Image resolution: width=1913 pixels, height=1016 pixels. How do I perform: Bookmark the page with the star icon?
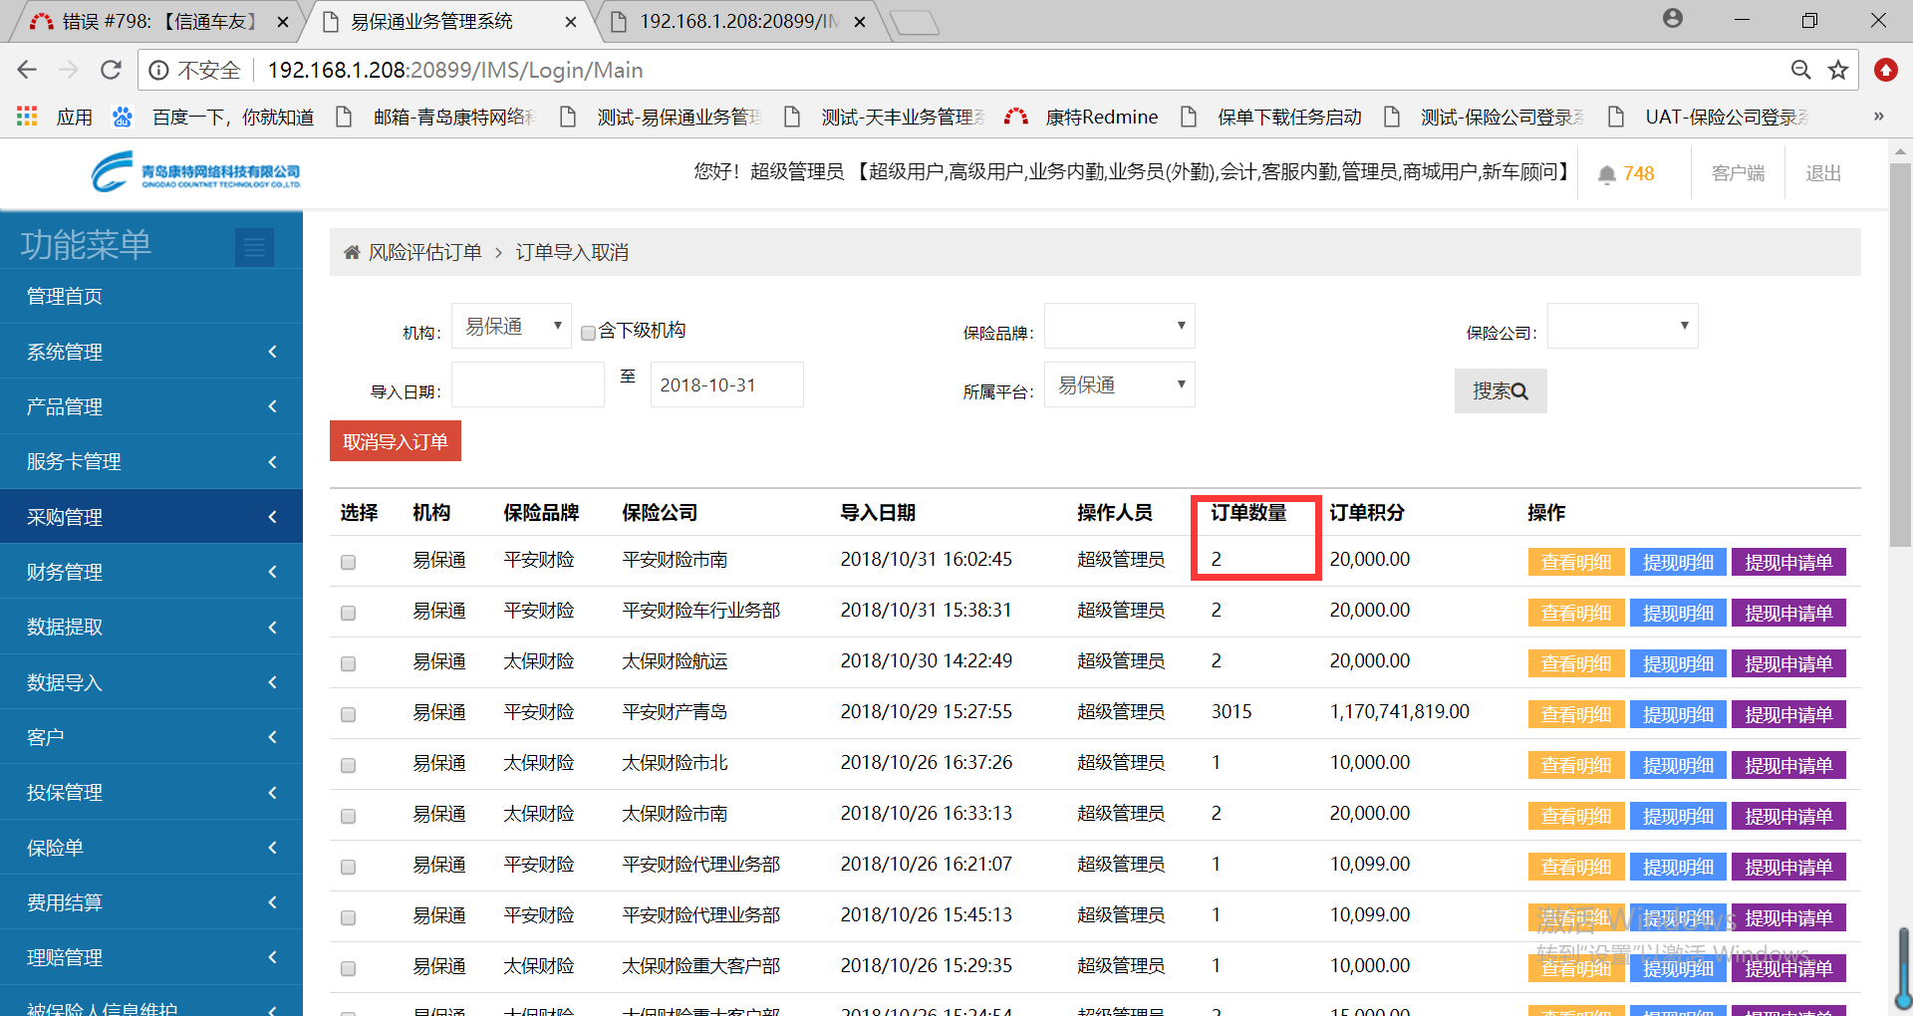click(x=1837, y=70)
